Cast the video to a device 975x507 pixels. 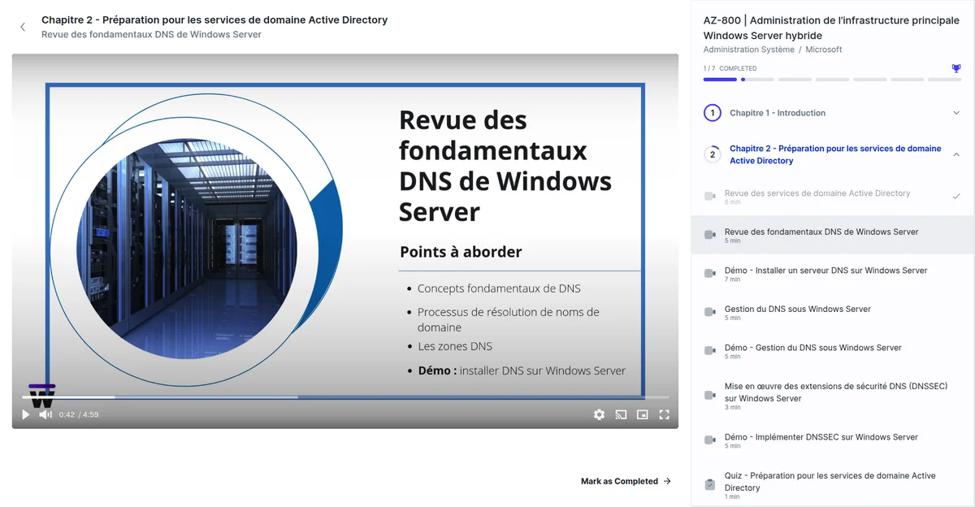point(621,414)
